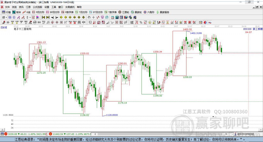Open the 赢家轮 wheel tool

[136, 12]
